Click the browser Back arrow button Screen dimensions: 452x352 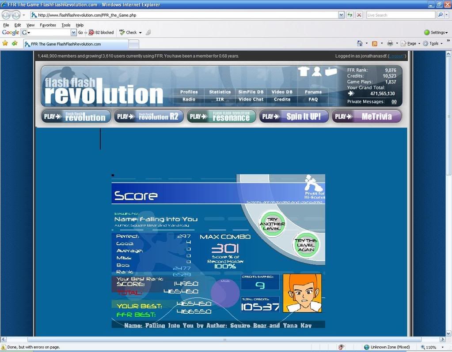click(x=7, y=15)
